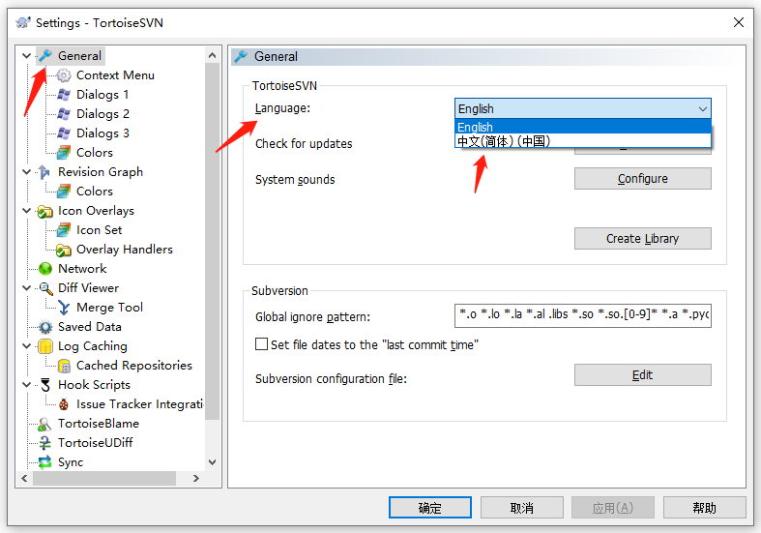Click the Sync arrows icon

click(44, 462)
